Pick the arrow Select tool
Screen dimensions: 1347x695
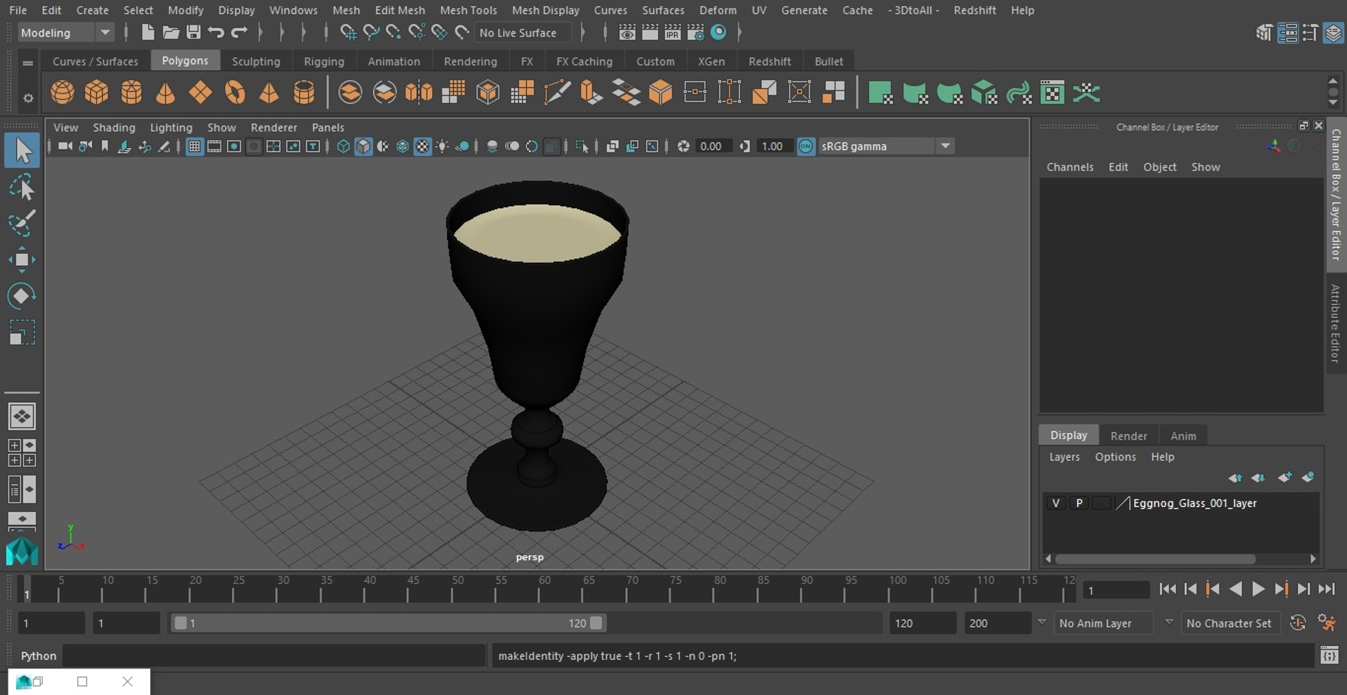pyautogui.click(x=22, y=151)
